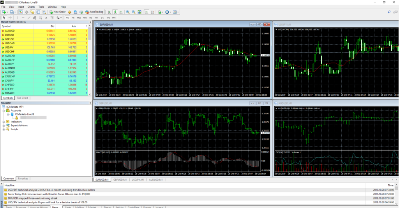
Task: Expand the Expert Advisors tree node
Action: tap(4, 126)
